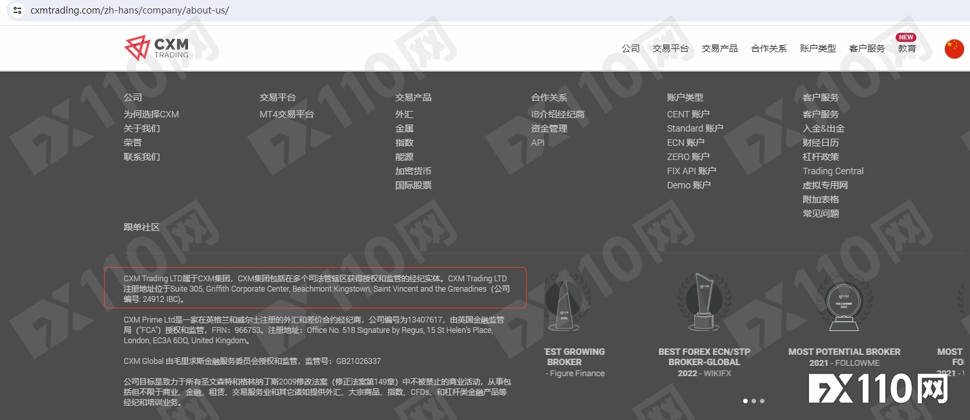Open the ZERO 账户 link
970x420 pixels.
[688, 157]
